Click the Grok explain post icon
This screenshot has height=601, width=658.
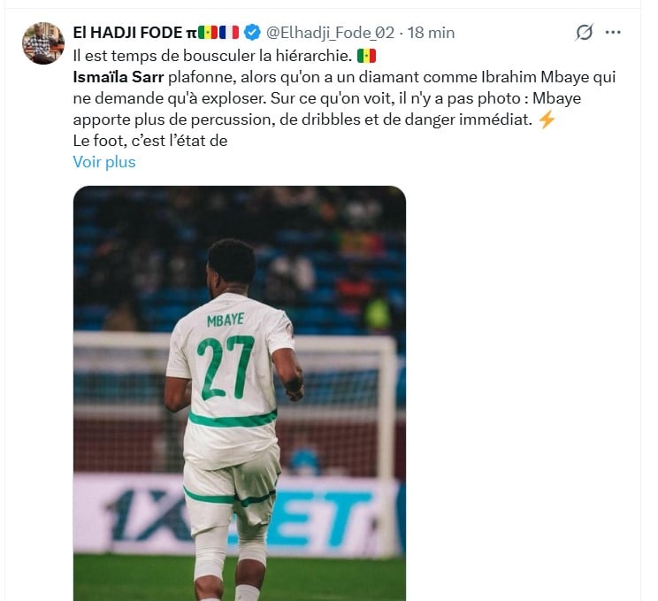click(x=584, y=33)
